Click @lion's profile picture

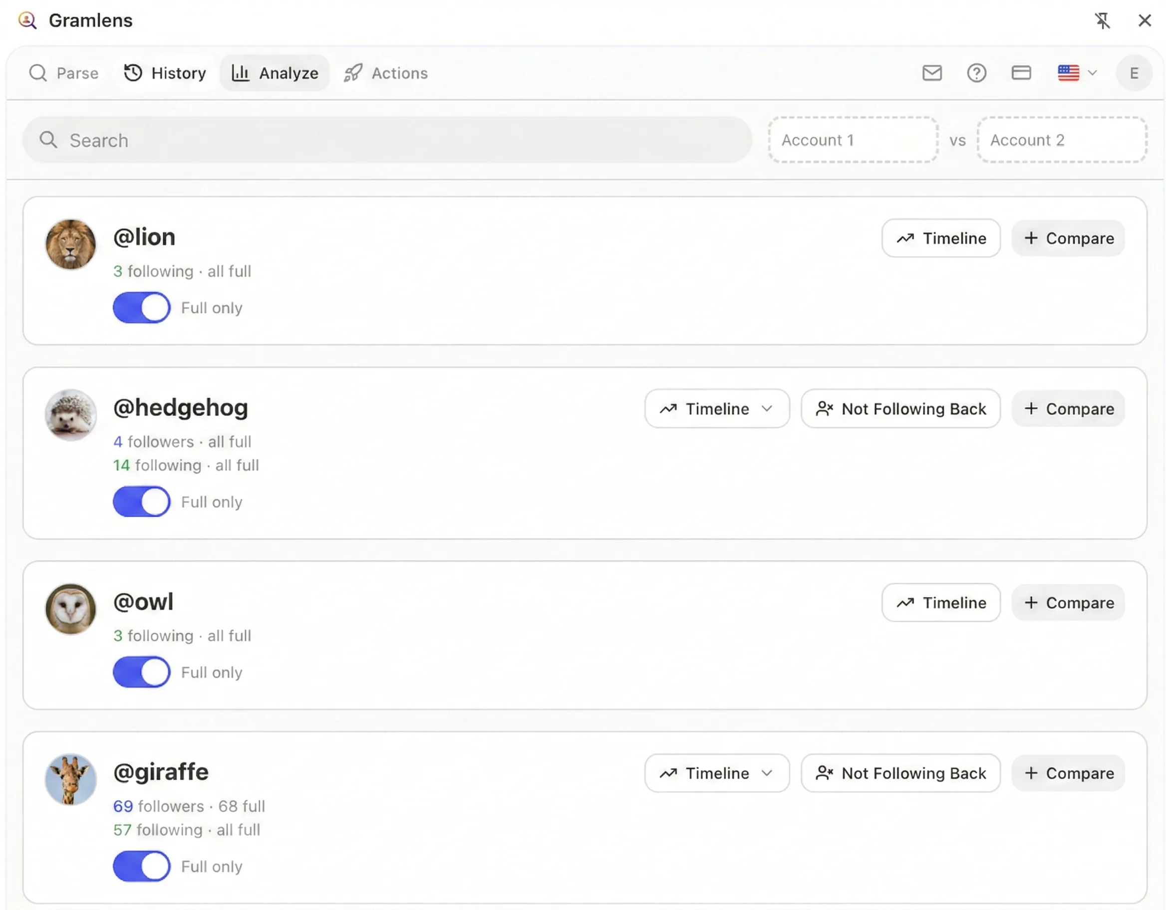(70, 244)
